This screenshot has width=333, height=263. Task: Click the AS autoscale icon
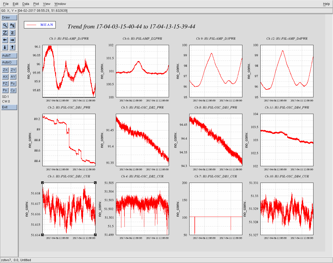coord(12,25)
